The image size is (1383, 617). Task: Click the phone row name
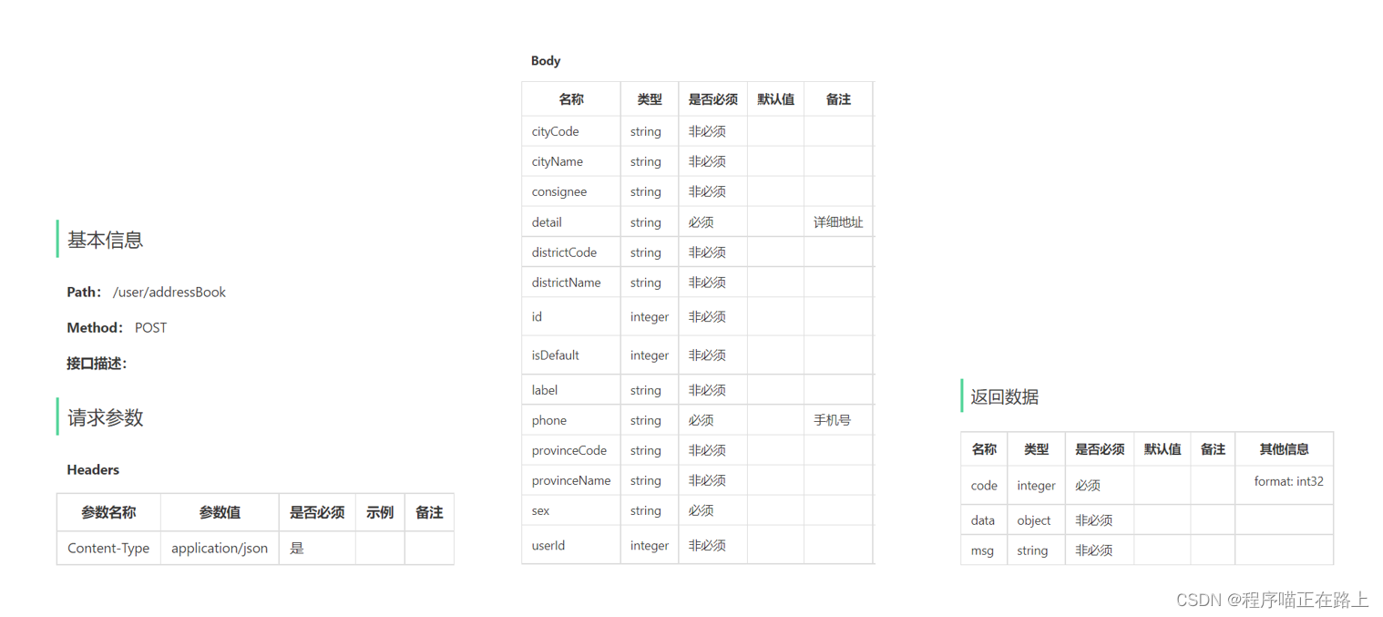[549, 420]
